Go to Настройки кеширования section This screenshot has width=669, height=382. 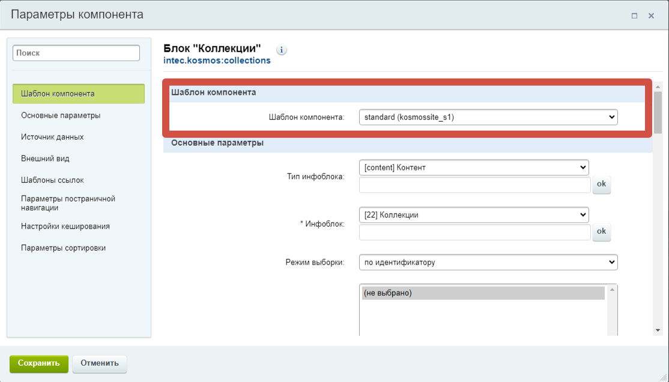[65, 226]
